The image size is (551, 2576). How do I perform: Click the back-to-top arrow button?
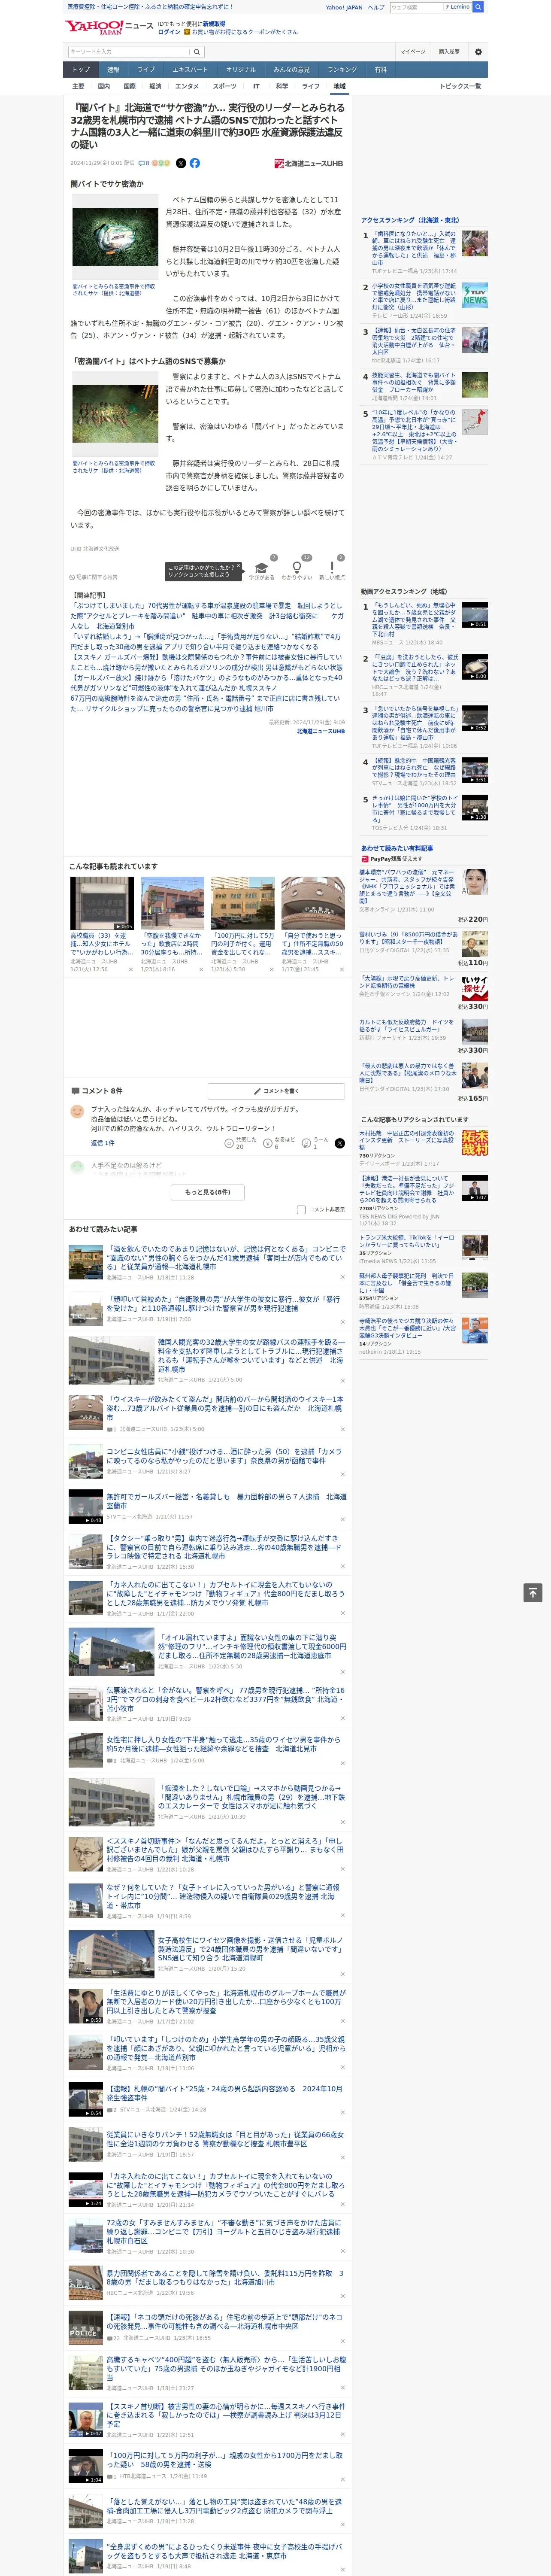tap(533, 1593)
